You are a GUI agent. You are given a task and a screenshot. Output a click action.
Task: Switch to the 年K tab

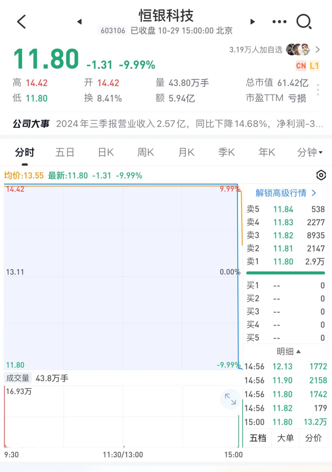click(267, 152)
